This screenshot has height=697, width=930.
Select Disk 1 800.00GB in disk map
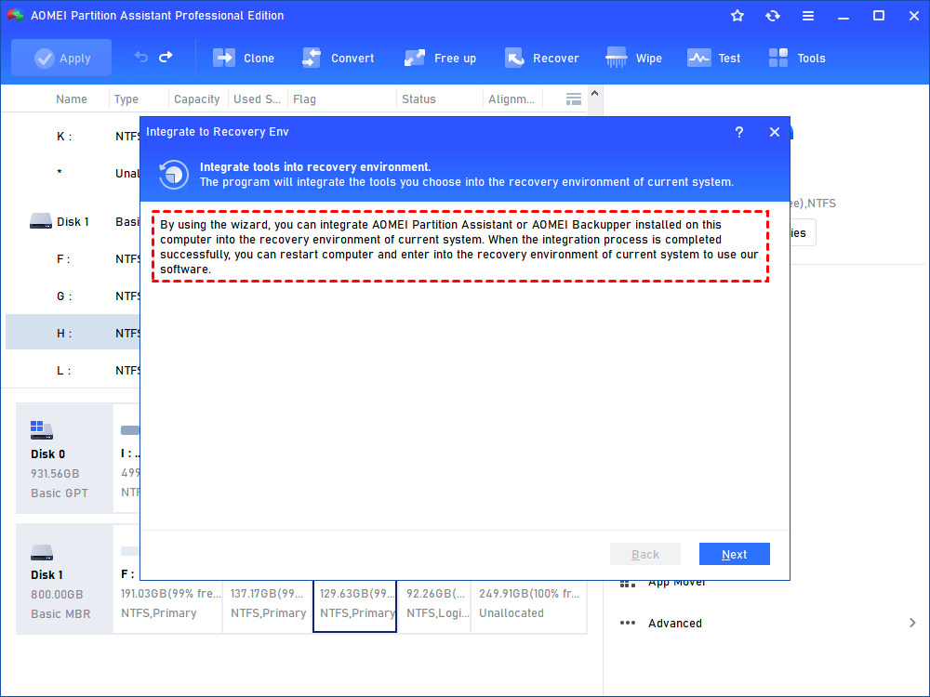[64, 579]
